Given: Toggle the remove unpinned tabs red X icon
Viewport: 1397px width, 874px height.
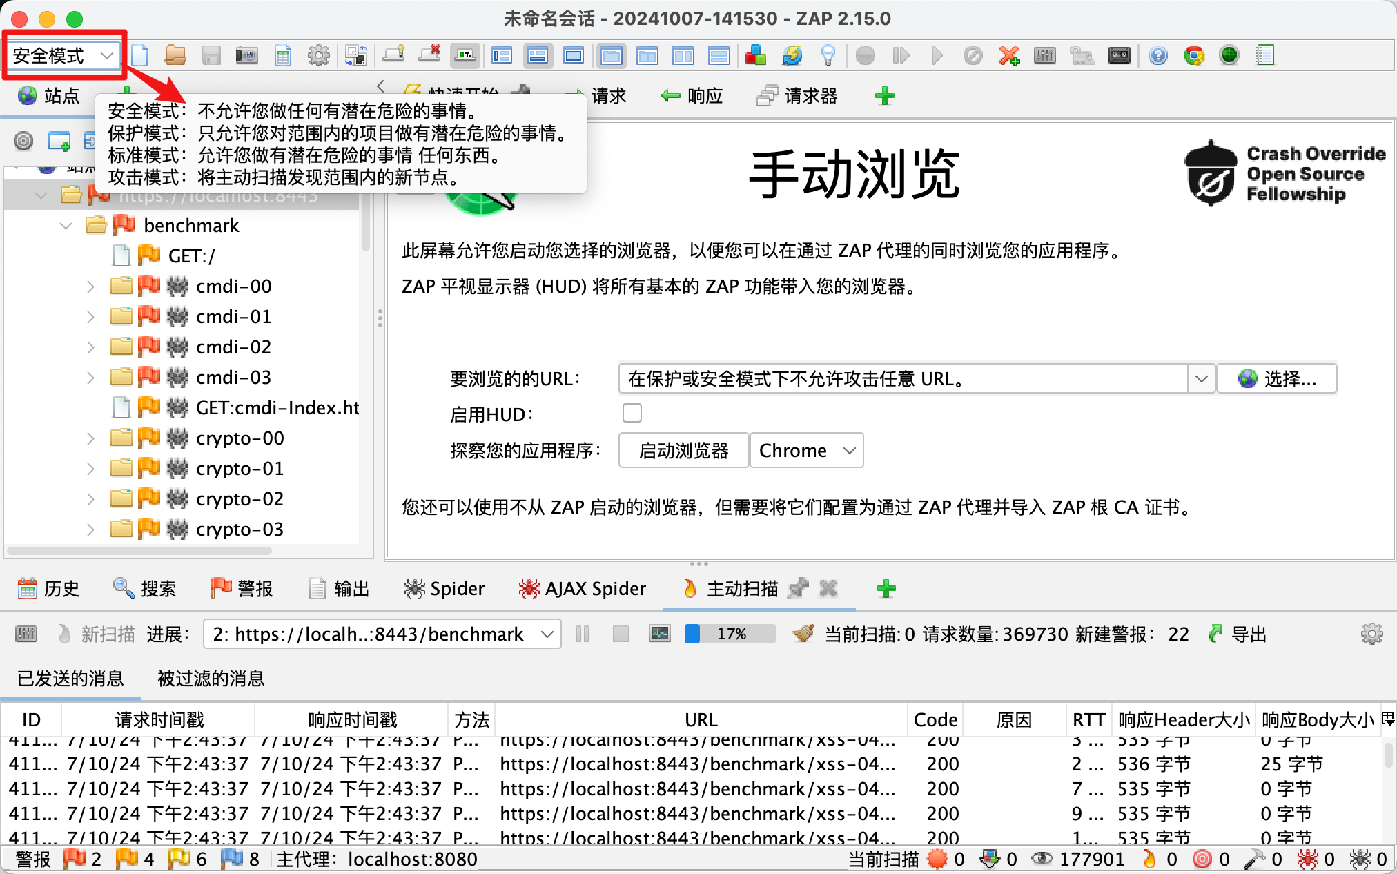Looking at the screenshot, I should tap(429, 55).
